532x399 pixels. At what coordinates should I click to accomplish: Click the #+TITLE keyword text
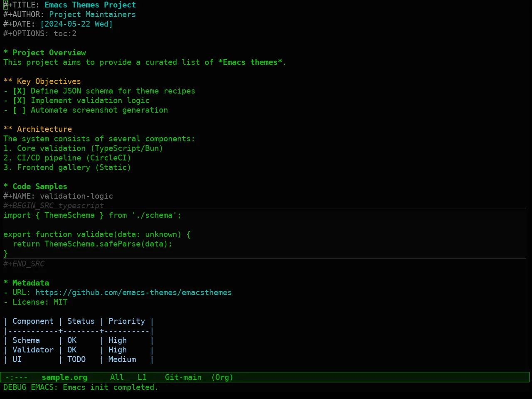[22, 5]
